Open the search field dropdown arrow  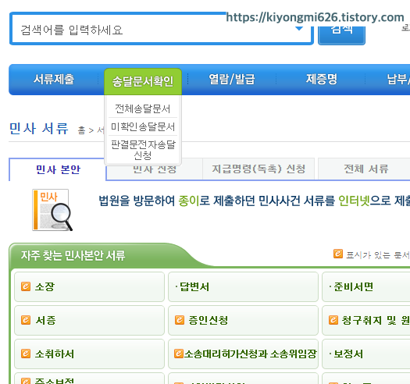[x=299, y=29]
